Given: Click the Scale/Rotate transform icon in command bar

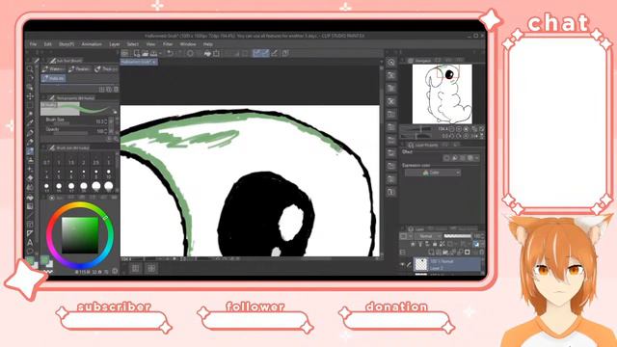Looking at the screenshot, I should pyautogui.click(x=216, y=53).
